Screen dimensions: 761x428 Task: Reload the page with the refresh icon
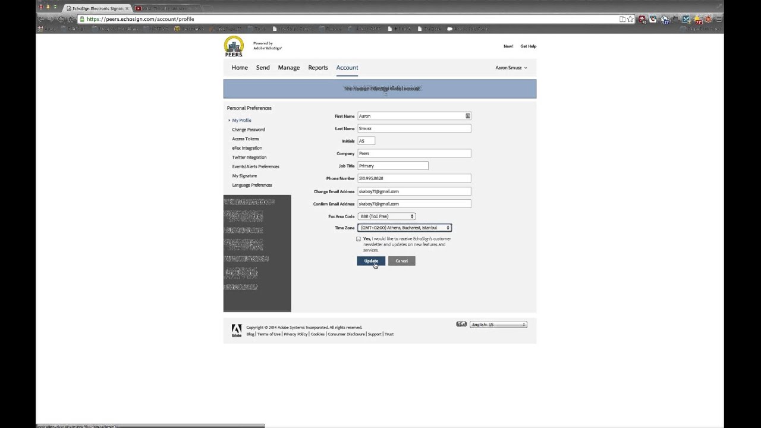(61, 19)
